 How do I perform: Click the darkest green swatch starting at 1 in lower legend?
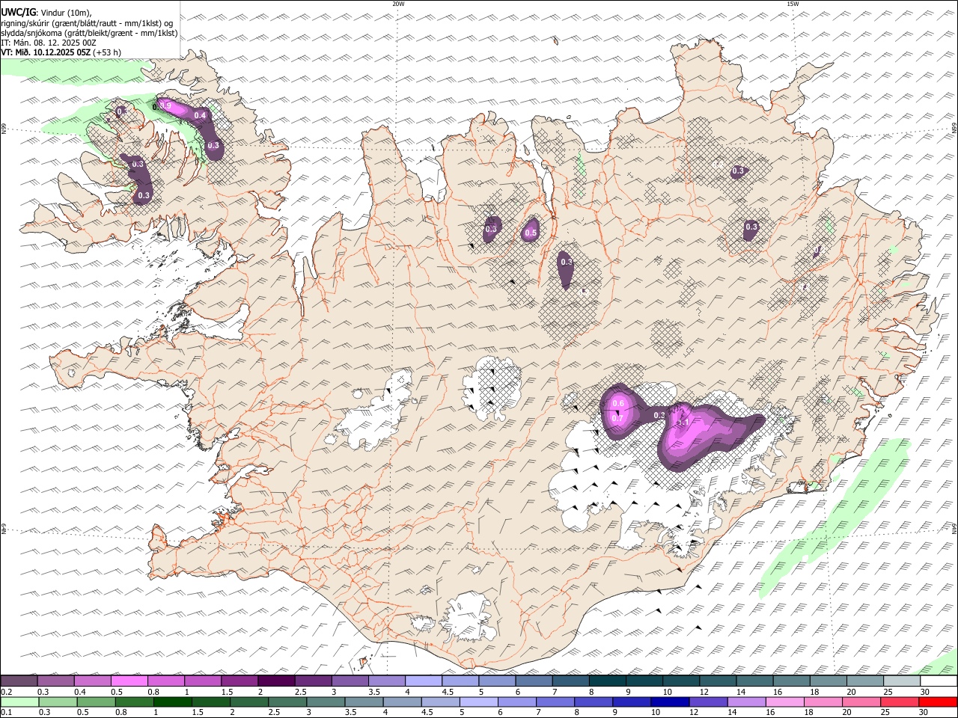pos(172,702)
